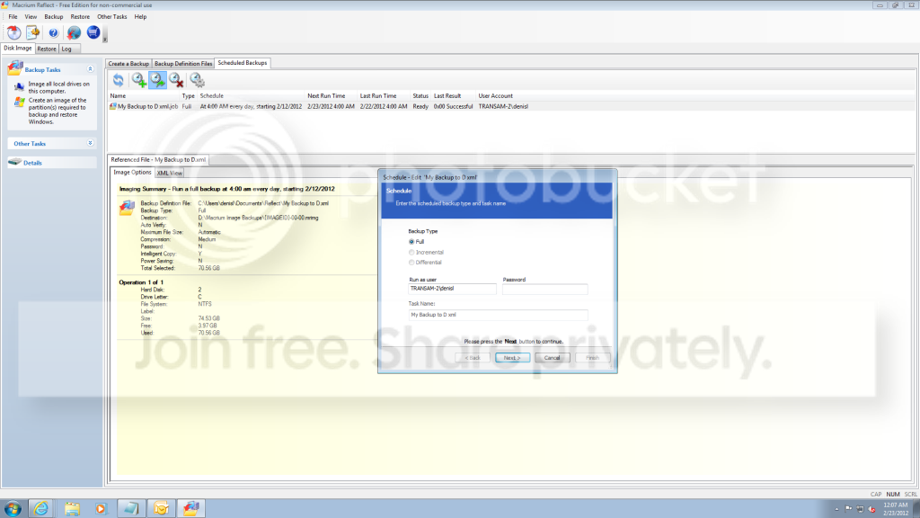Select the Full backup type radio button
This screenshot has height=518, width=920.
click(x=411, y=241)
